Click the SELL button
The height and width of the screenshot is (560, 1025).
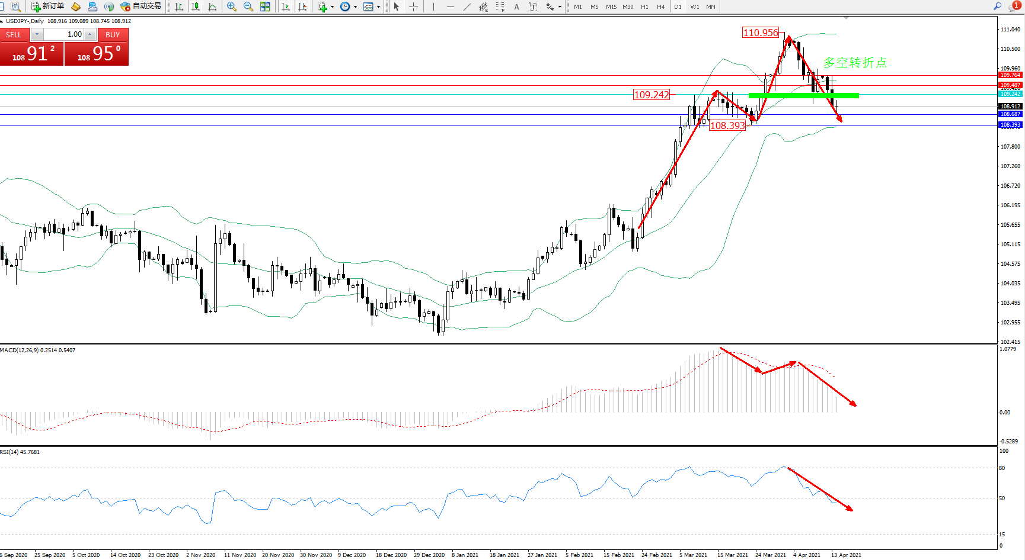coord(14,35)
